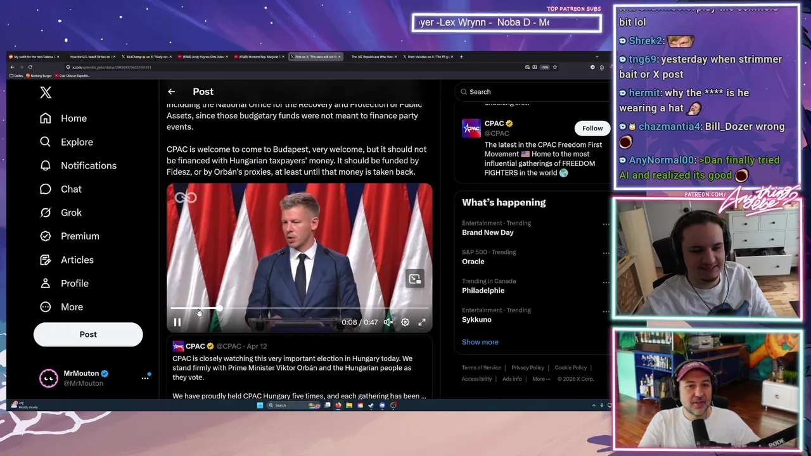Open Nothing Burger bookmark

(x=39, y=76)
